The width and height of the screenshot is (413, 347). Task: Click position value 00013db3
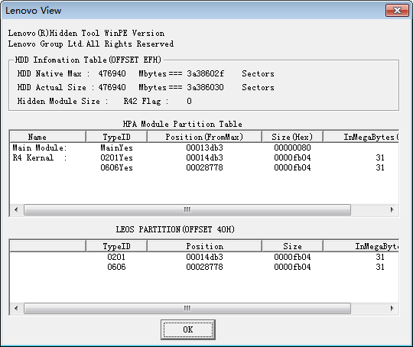point(204,148)
